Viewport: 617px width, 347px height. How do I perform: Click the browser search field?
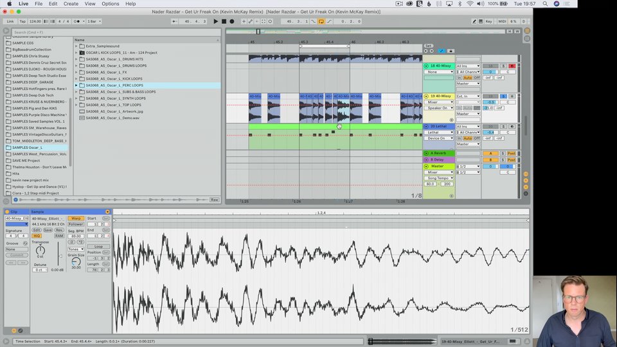(116, 32)
